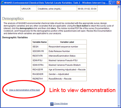
Task: Click the 'Variable Name' column header
Action: pyautogui.click(x=40, y=42)
